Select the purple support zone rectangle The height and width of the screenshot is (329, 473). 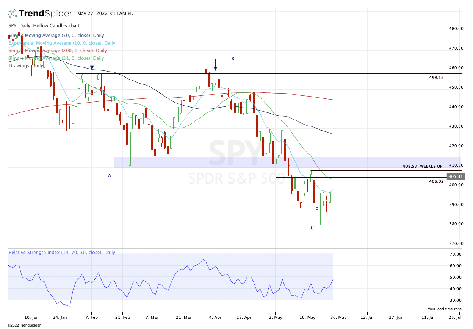point(287,162)
